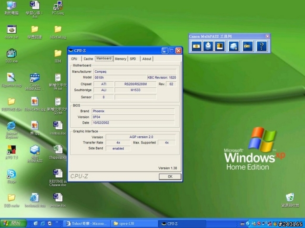Screen dimensions: 305x228
Task: Show the About tab in CPU-Z
Action: click(146, 59)
